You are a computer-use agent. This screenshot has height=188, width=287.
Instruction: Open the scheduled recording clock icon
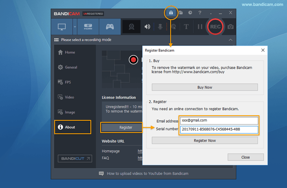(190, 13)
